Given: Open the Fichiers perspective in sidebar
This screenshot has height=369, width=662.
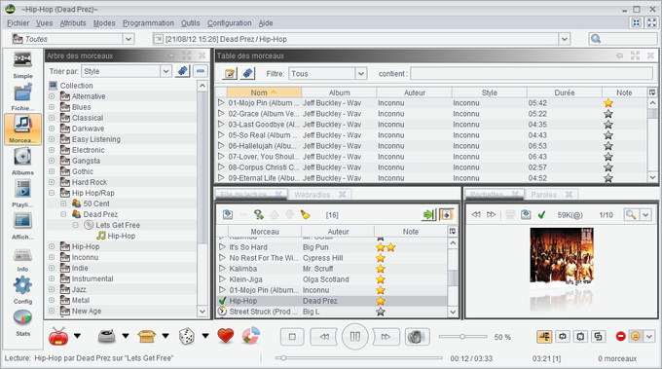Looking at the screenshot, I should tap(22, 96).
